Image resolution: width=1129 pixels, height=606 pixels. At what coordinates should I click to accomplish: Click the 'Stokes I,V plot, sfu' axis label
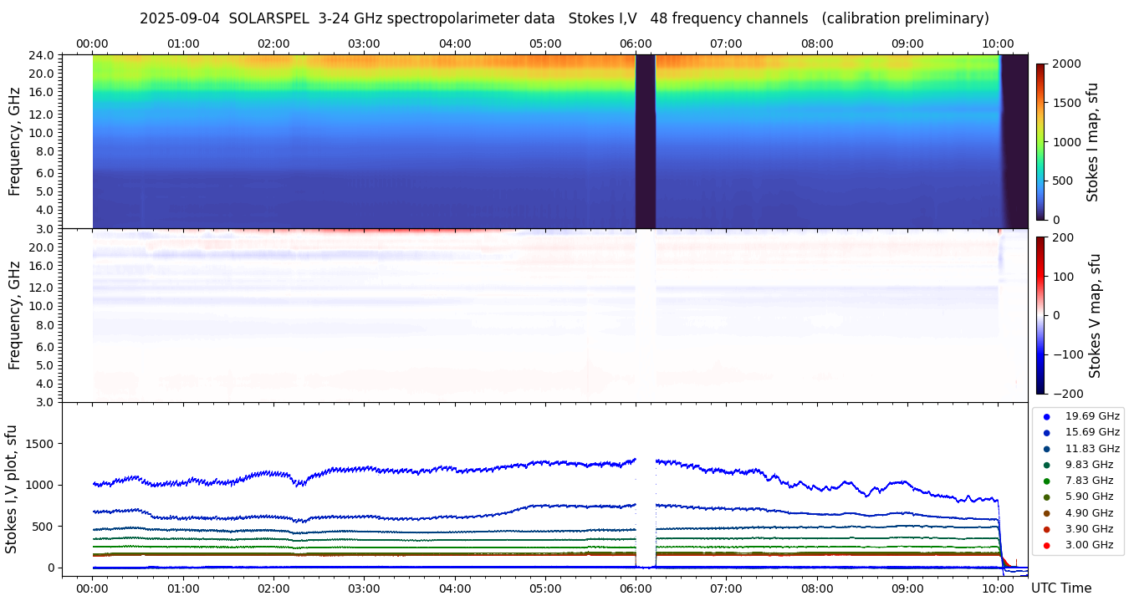pyautogui.click(x=12, y=489)
